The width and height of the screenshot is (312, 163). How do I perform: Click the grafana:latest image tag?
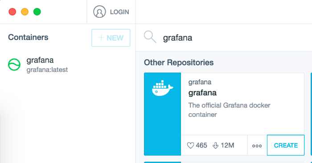(x=47, y=70)
